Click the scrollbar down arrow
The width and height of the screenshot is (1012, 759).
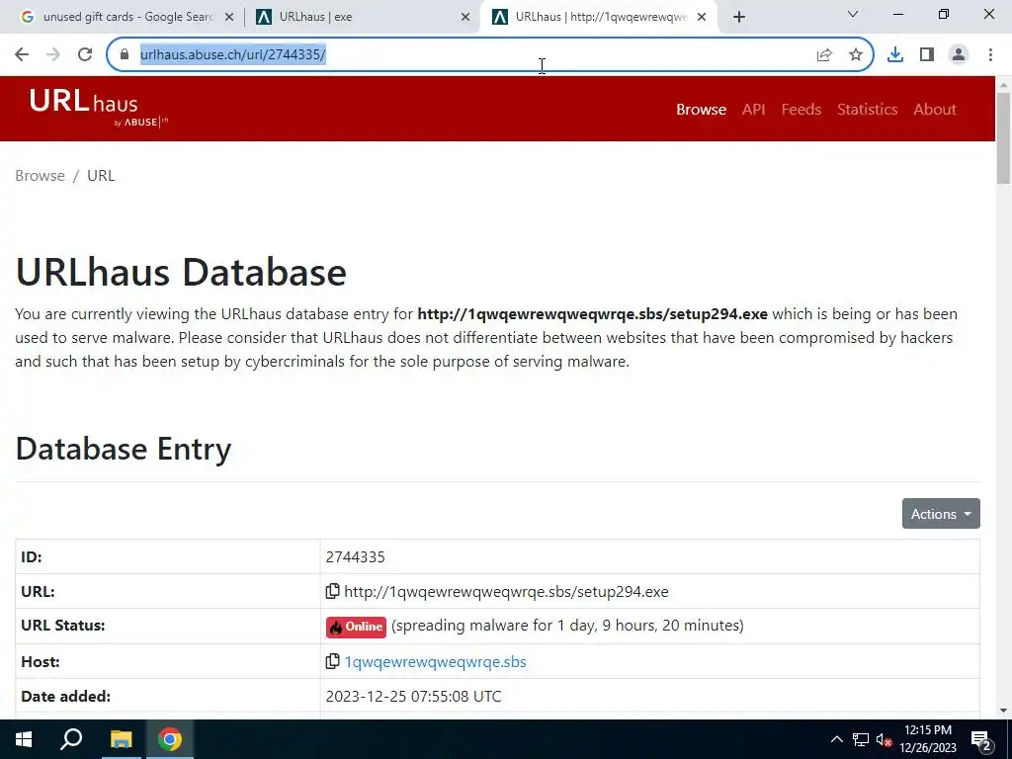[x=1003, y=711]
